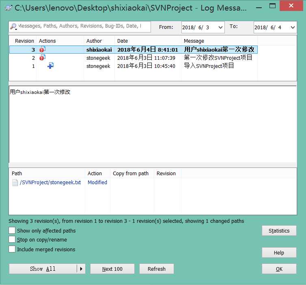The width and height of the screenshot is (306, 285).
Task: Load more with Next 100 button
Action: [112, 269]
